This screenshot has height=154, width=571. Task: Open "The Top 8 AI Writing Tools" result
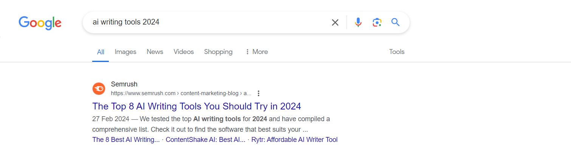[x=197, y=106]
